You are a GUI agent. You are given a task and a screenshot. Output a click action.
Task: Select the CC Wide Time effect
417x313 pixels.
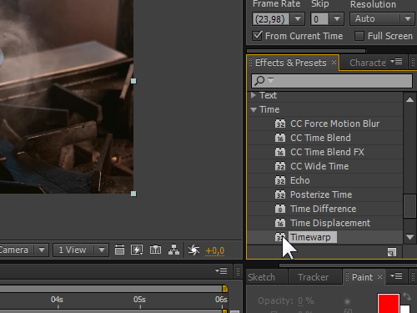point(319,166)
